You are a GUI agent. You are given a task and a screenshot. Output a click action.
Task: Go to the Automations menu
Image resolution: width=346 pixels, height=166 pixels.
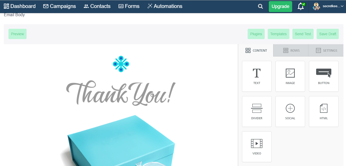click(165, 6)
